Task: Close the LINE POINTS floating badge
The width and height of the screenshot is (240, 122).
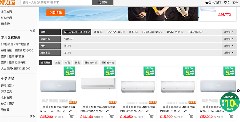Action: pos(238,91)
